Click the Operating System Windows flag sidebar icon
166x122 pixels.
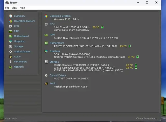[x=10, y=21]
